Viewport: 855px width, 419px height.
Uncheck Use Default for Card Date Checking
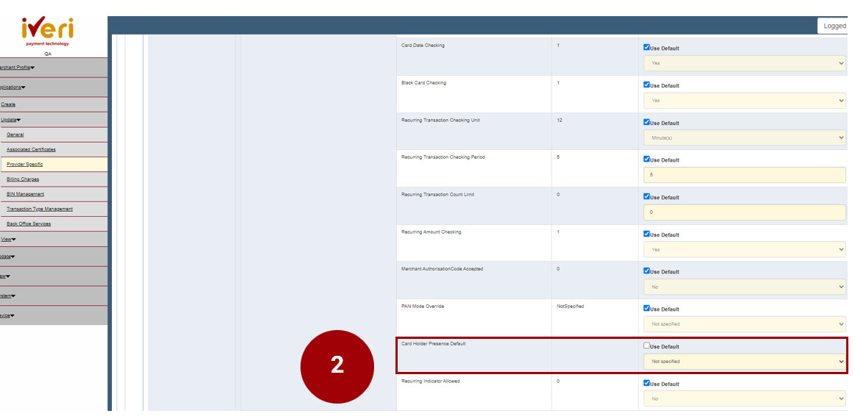pyautogui.click(x=647, y=48)
